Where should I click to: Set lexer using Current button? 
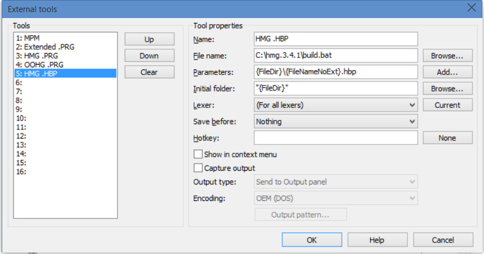click(x=447, y=105)
